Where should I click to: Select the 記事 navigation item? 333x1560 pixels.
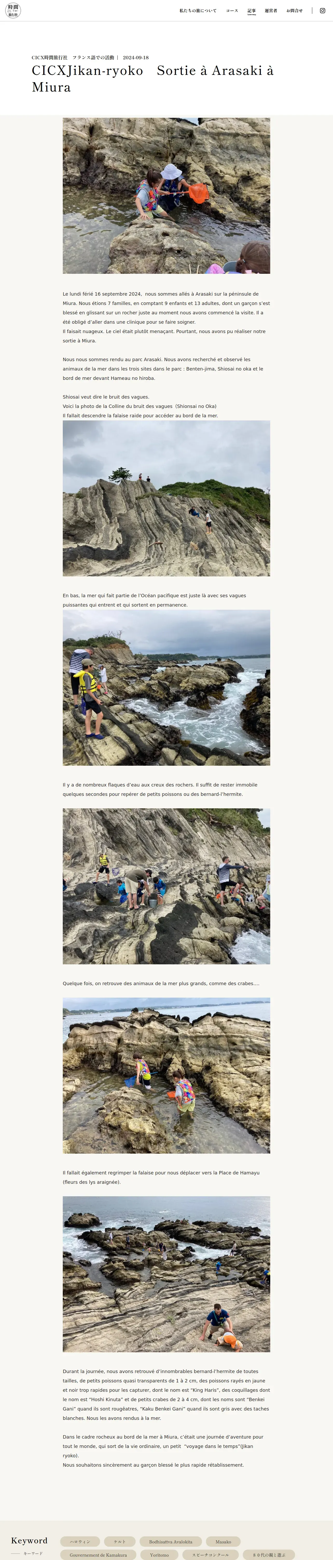[x=251, y=10]
